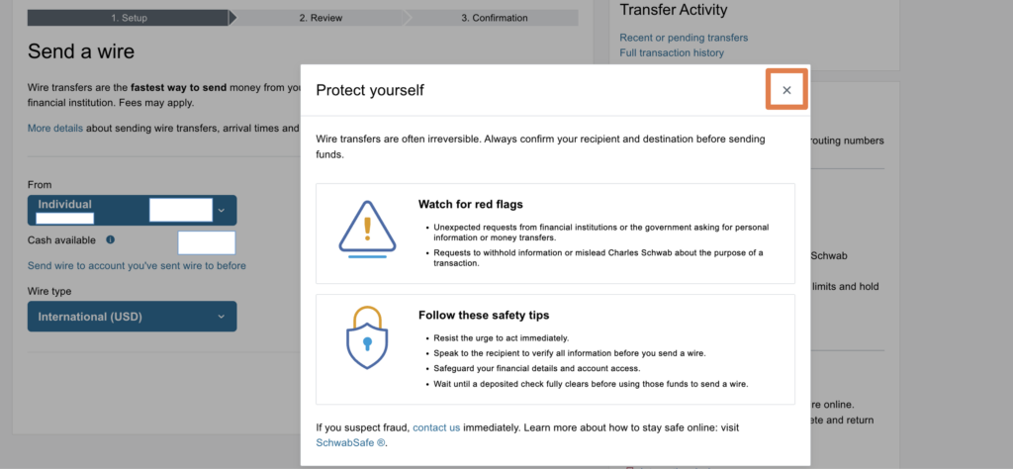Close the Protect yourself dialog

786,90
